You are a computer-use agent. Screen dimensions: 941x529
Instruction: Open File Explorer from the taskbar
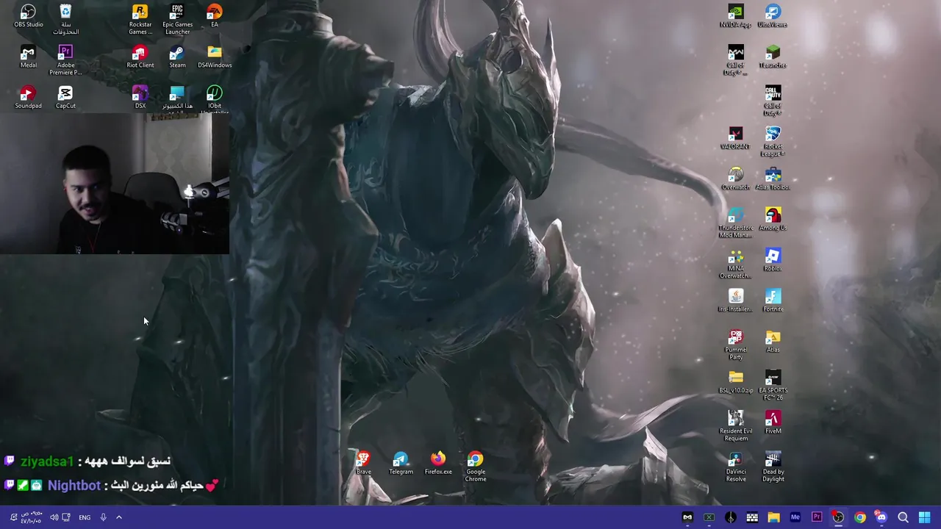(x=773, y=517)
